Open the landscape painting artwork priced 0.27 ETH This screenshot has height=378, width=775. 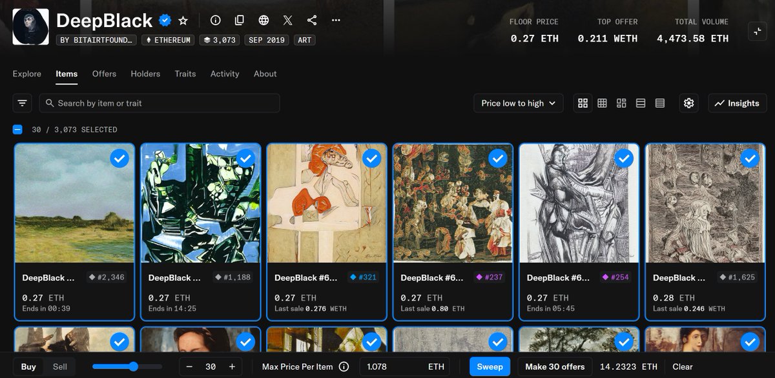pyautogui.click(x=75, y=203)
